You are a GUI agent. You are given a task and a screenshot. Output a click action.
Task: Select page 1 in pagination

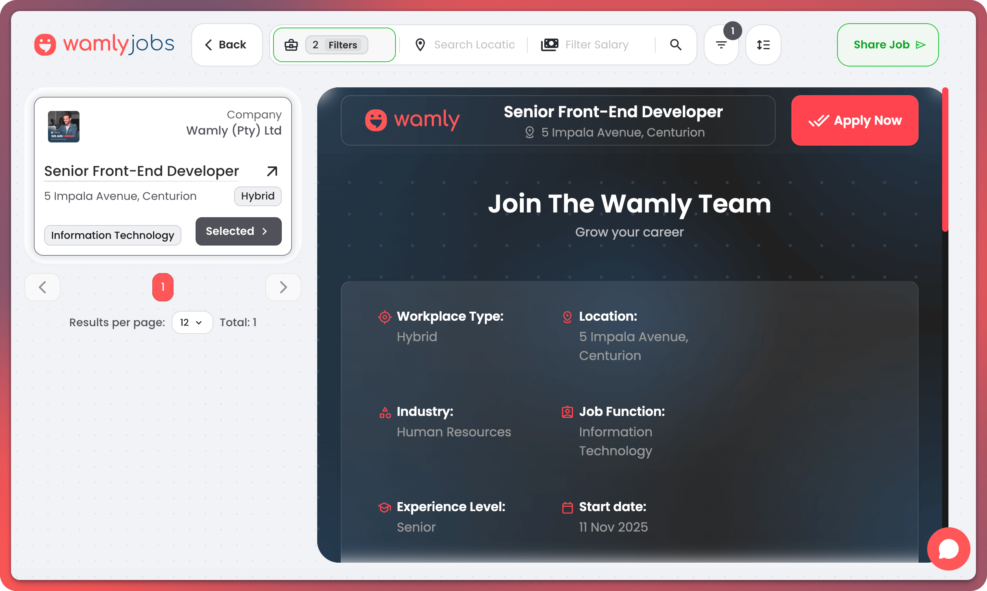(163, 287)
